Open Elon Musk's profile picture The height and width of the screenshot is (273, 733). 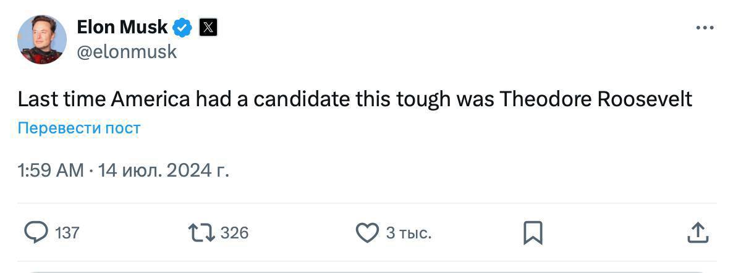click(42, 40)
